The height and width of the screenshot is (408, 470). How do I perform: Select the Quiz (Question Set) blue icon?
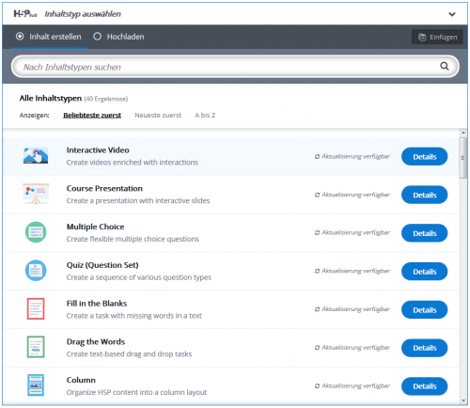[36, 271]
